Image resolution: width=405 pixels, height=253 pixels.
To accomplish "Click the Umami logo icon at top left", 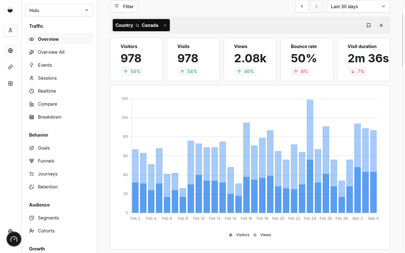I will click(10, 10).
